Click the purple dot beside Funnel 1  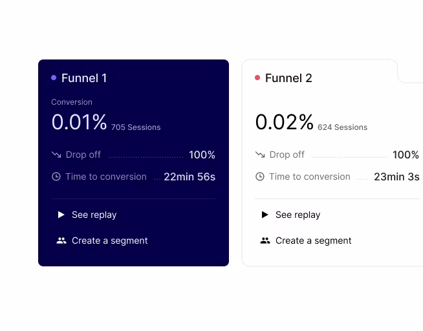54,78
